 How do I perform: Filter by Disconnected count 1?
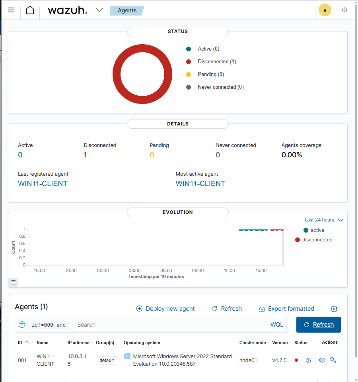point(86,155)
